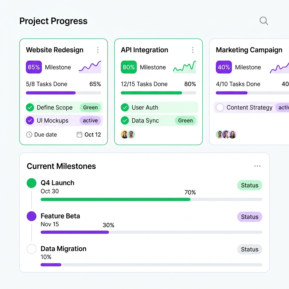Click the 4/10 Tasks Done text
Screen dimensions: 289x289
pos(238,84)
